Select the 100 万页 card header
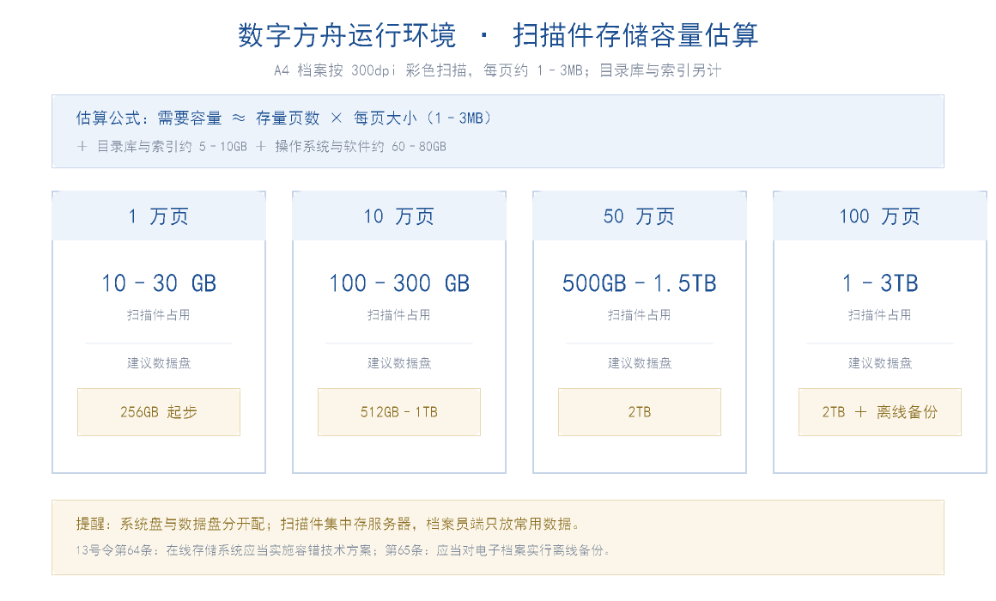 pyautogui.click(x=880, y=216)
